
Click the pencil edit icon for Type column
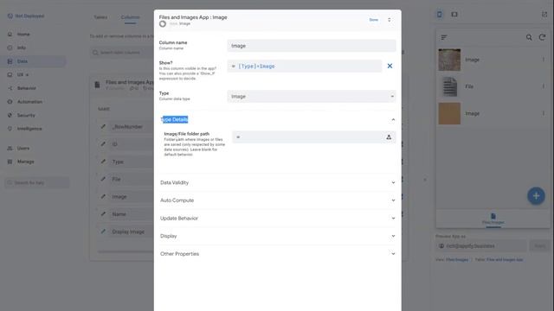pos(103,162)
